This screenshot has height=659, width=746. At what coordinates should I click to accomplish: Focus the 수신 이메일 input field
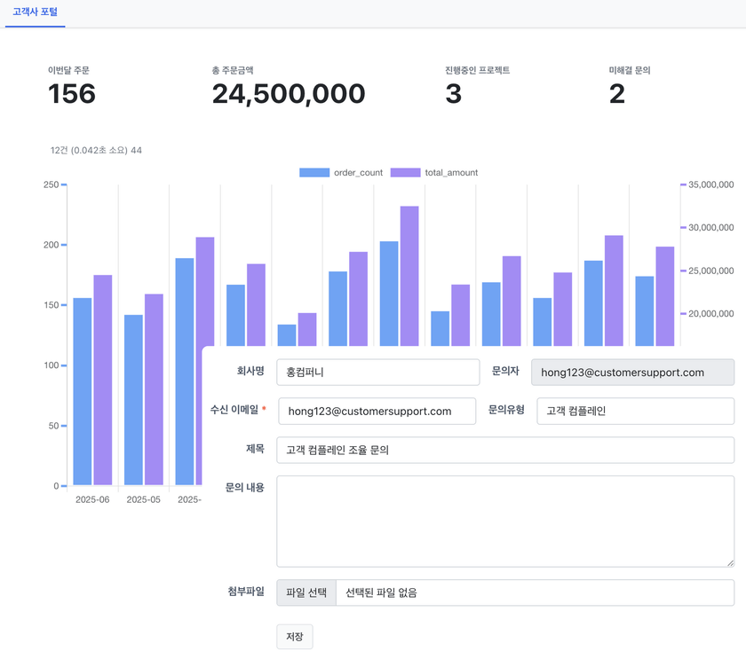377,412
